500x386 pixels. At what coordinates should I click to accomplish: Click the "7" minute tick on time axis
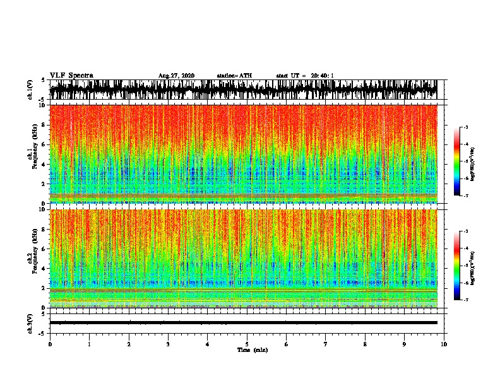click(x=326, y=344)
